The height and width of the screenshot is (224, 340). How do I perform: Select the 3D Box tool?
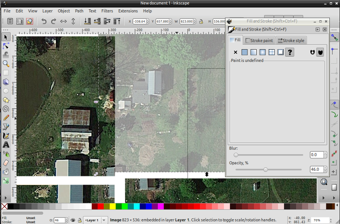(6, 81)
